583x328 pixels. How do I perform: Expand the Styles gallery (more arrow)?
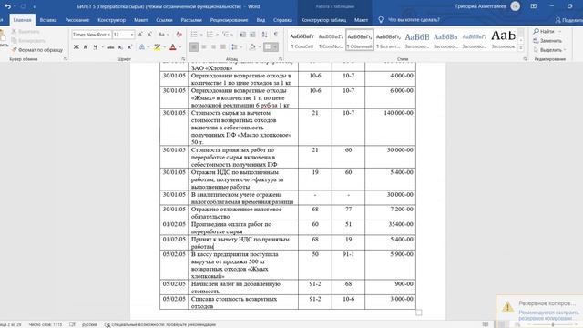point(521,48)
